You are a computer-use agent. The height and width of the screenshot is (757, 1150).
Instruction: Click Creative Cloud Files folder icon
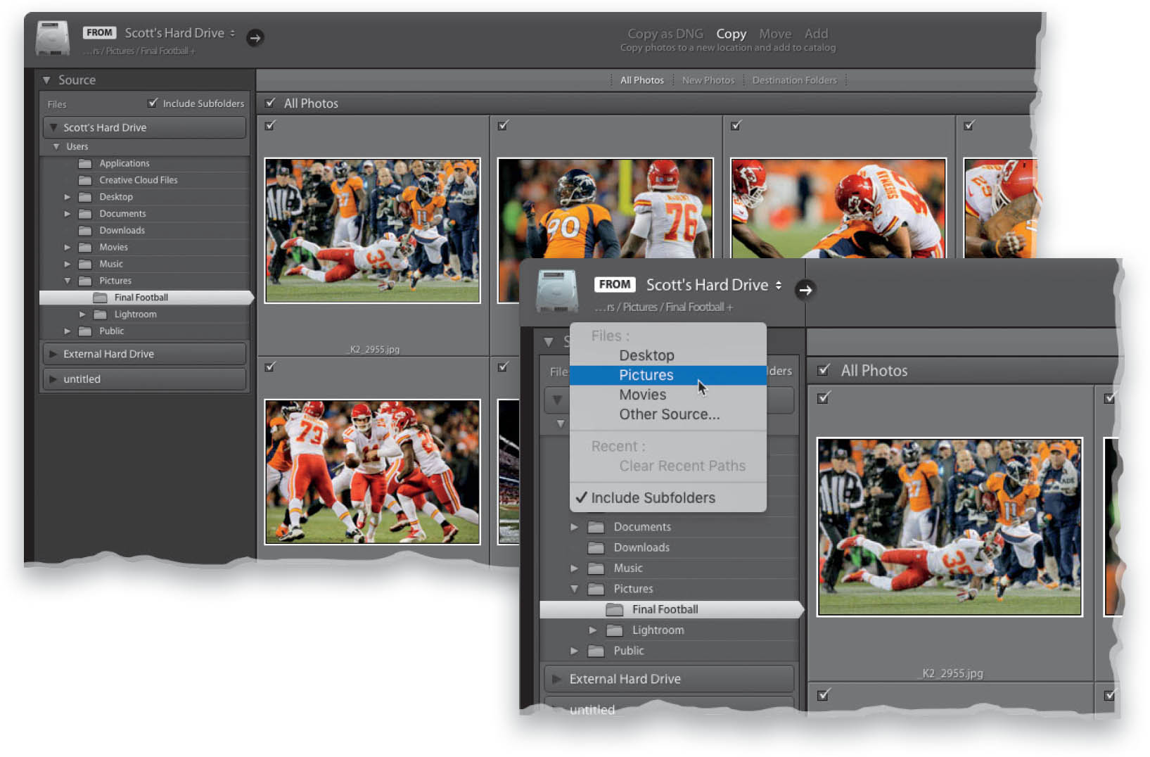click(x=85, y=180)
